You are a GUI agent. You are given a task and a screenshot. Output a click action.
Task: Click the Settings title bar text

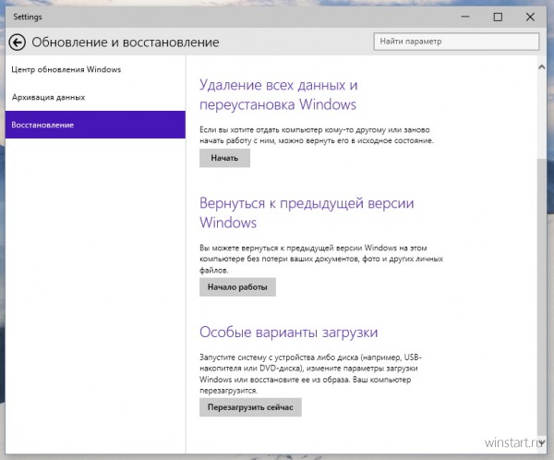(26, 17)
